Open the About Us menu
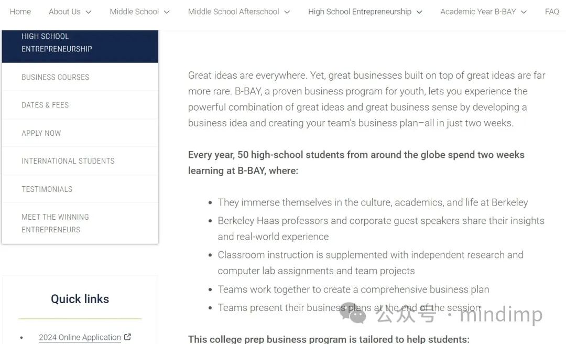Viewport: 566px width, 344px height. click(64, 12)
